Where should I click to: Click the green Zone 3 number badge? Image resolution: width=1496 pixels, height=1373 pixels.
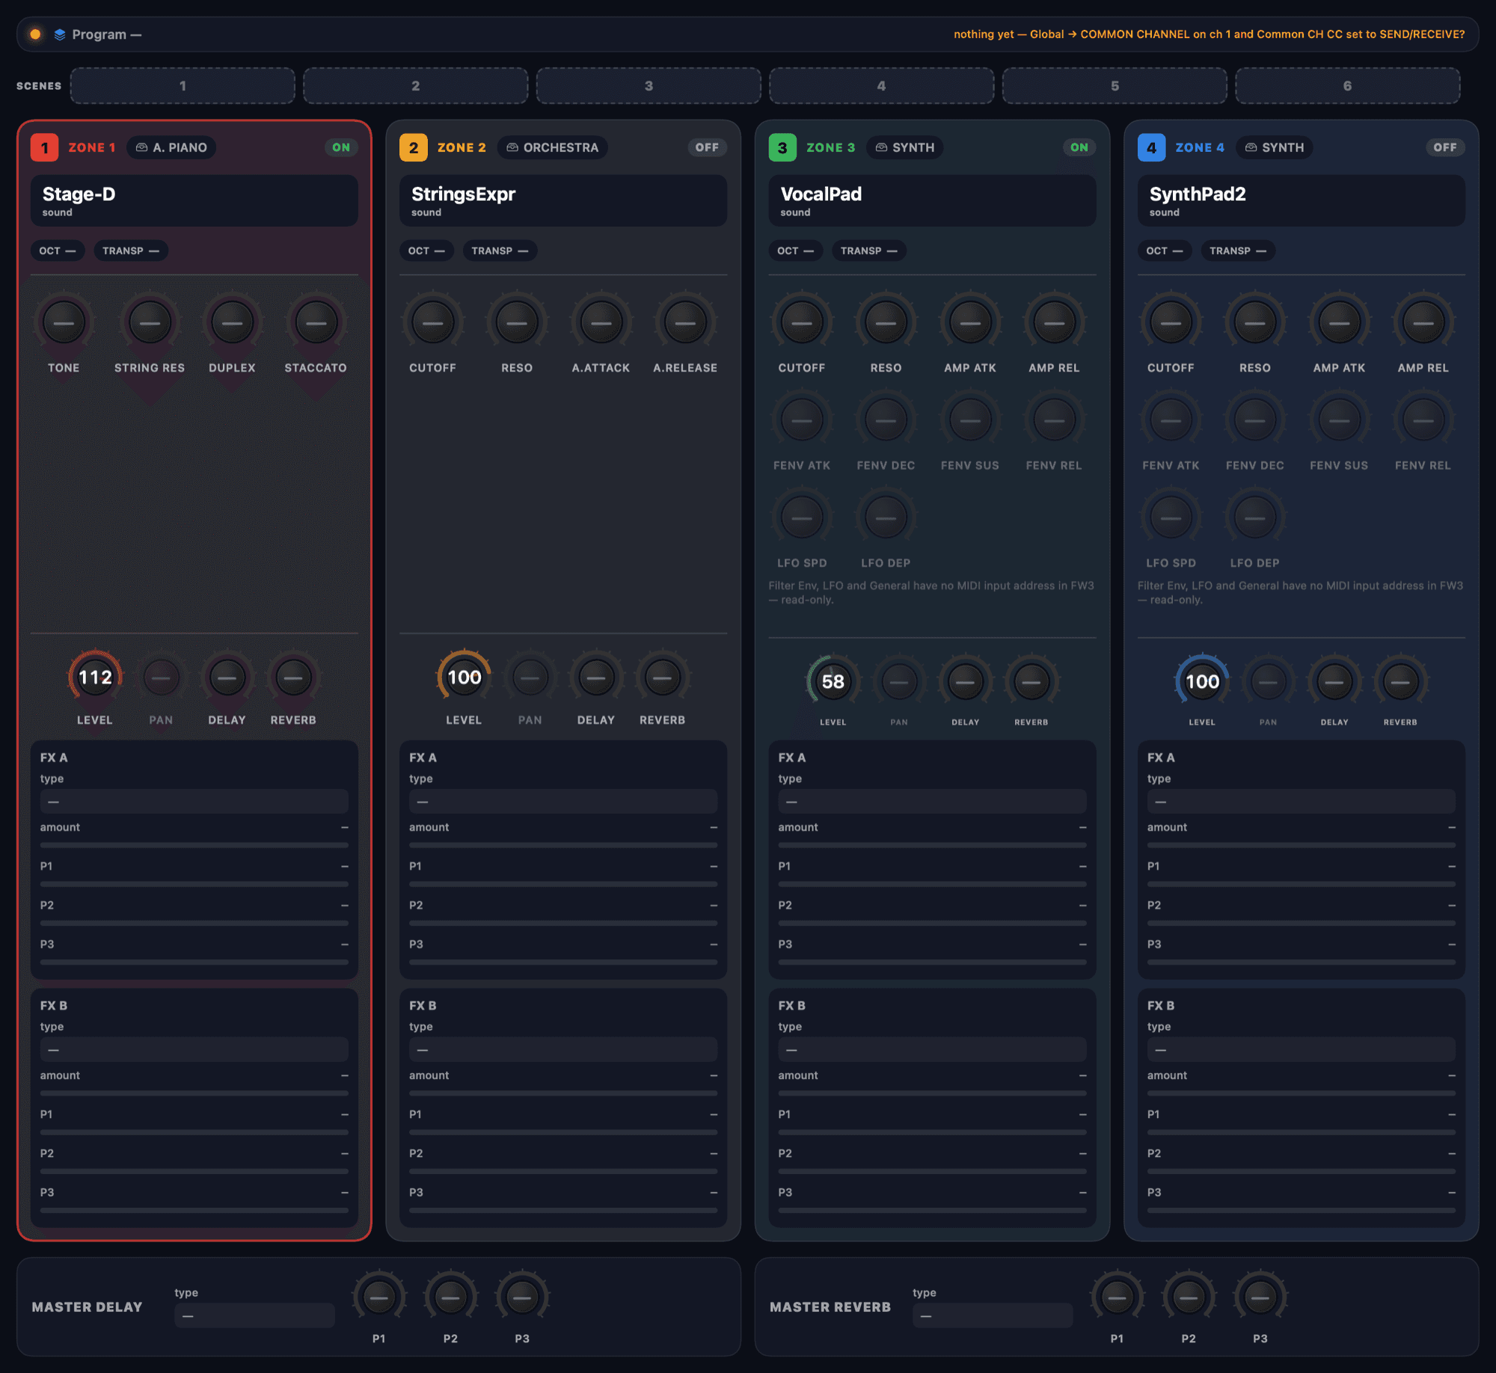[x=782, y=147]
